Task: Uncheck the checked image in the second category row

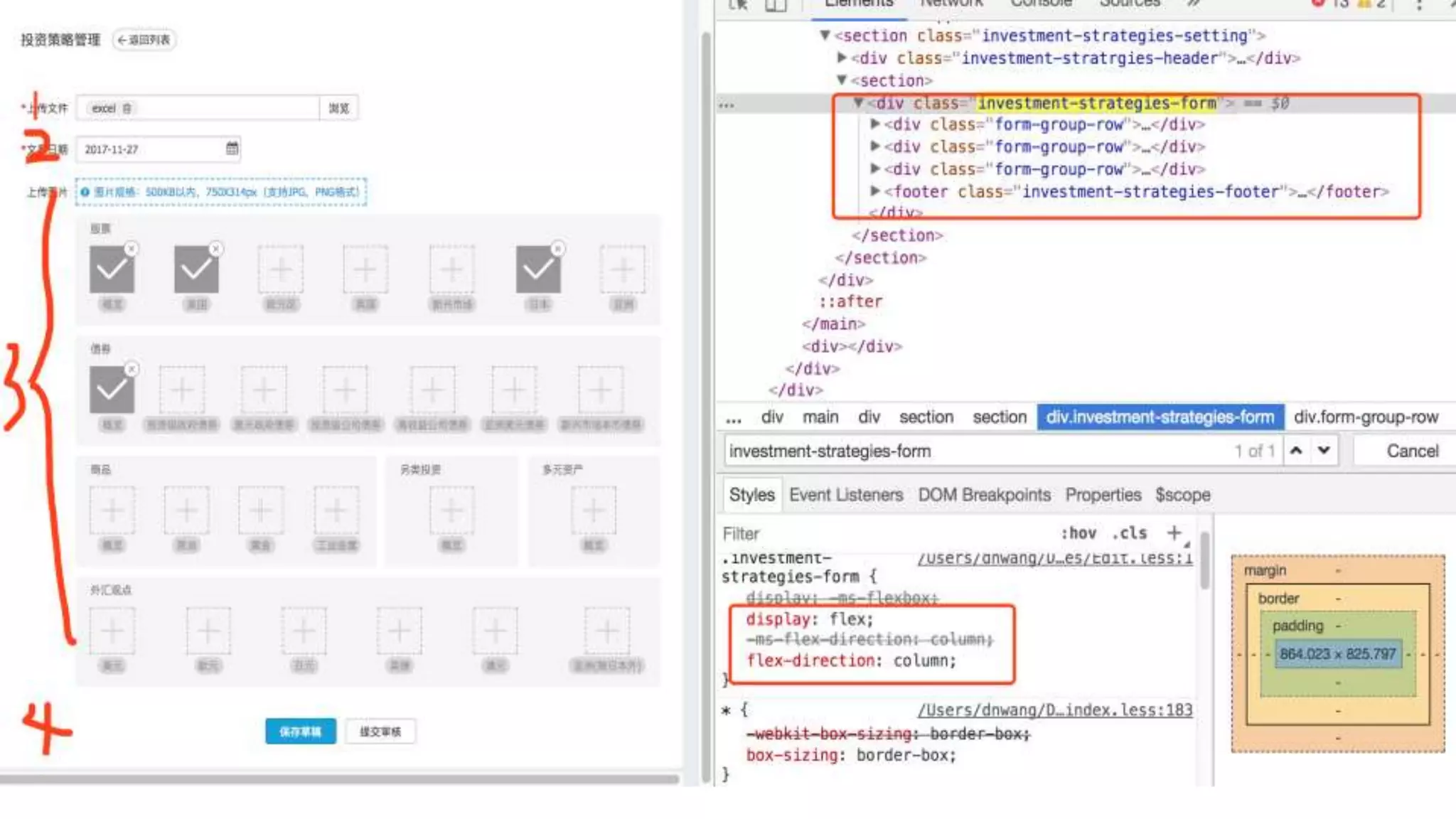Action: [112, 390]
